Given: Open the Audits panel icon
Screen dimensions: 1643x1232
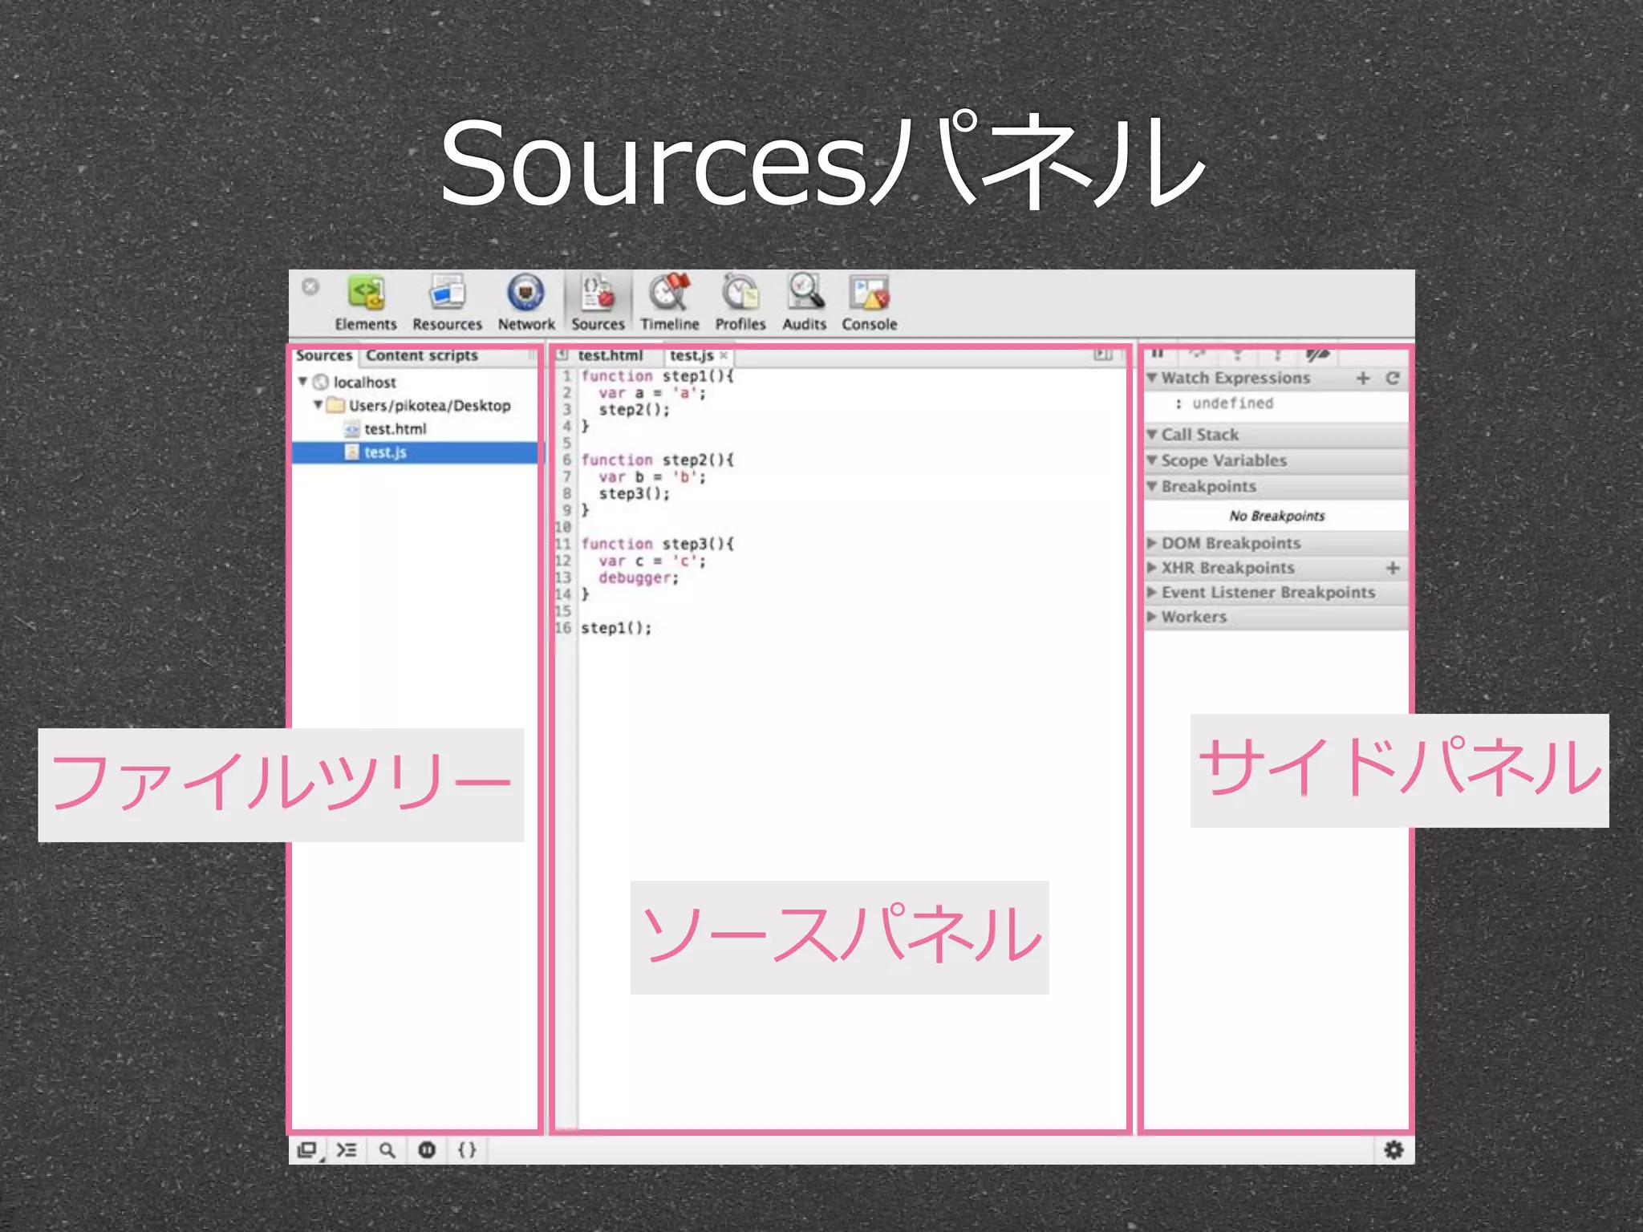Looking at the screenshot, I should coord(805,293).
